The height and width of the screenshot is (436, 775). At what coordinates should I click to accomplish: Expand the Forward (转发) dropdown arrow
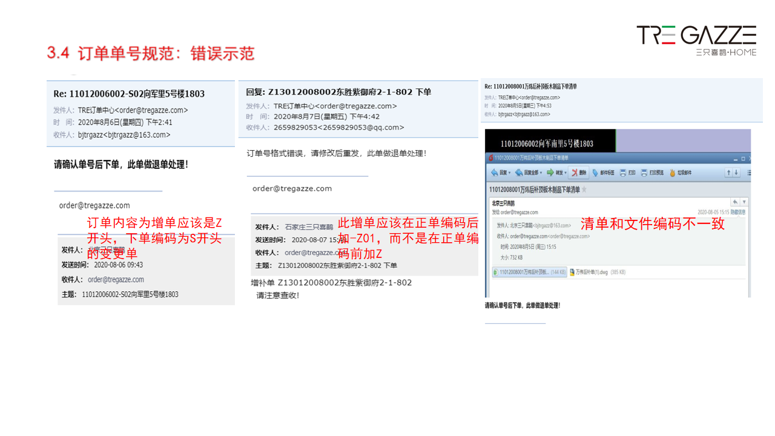pos(566,173)
